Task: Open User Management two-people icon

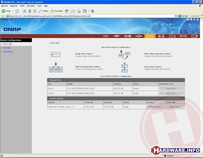Action: pyautogui.click(x=161, y=36)
